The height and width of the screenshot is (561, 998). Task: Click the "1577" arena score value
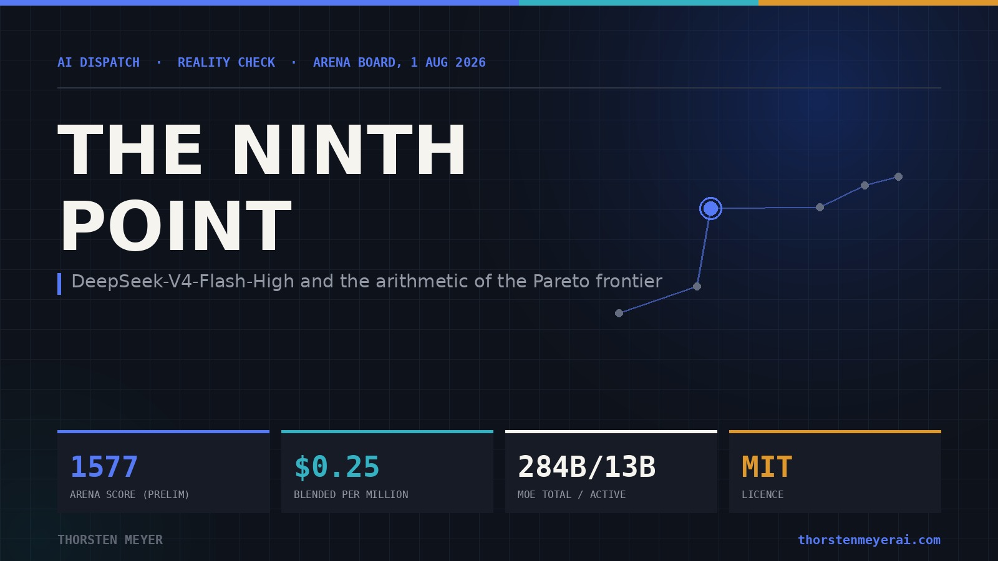pyautogui.click(x=104, y=467)
